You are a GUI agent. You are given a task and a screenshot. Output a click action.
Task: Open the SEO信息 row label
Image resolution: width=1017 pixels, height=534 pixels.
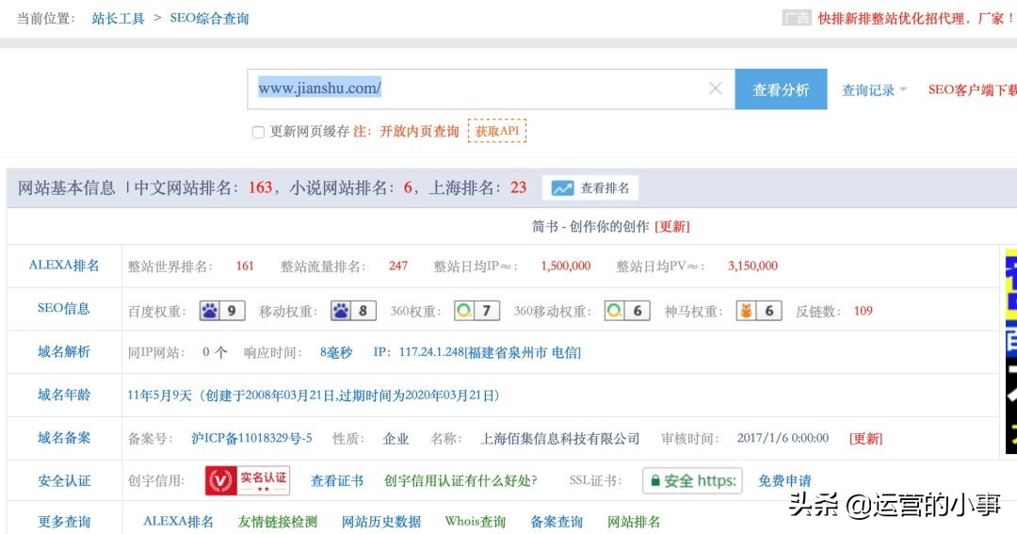click(x=64, y=308)
